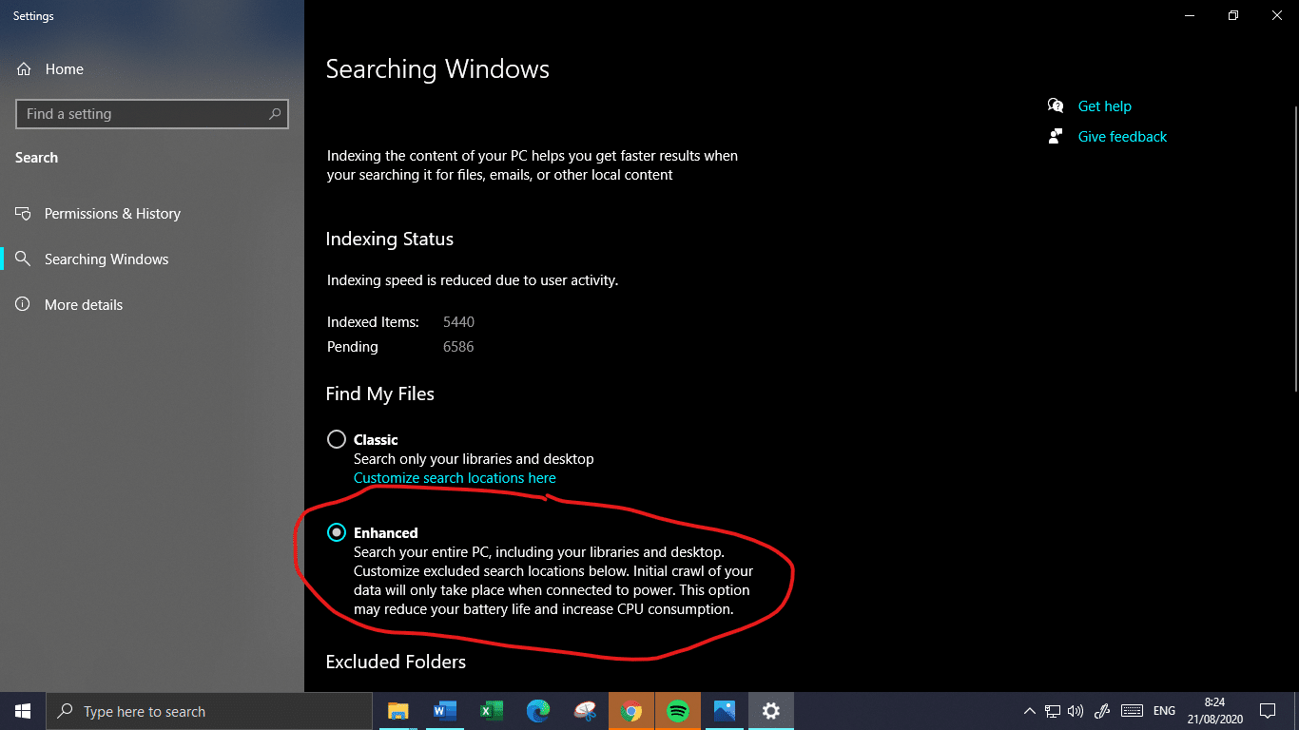Screen dimensions: 1299x730
Task: Open the Action Center notifications icon
Action: click(1267, 711)
